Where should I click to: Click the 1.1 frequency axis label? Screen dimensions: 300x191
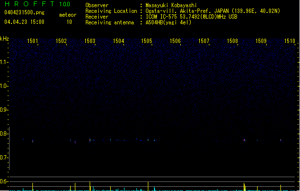(4, 62)
